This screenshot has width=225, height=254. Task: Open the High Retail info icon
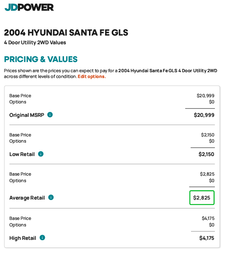point(42,238)
